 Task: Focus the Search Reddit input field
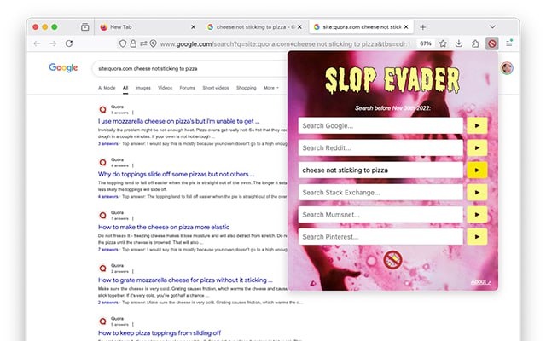tap(380, 147)
